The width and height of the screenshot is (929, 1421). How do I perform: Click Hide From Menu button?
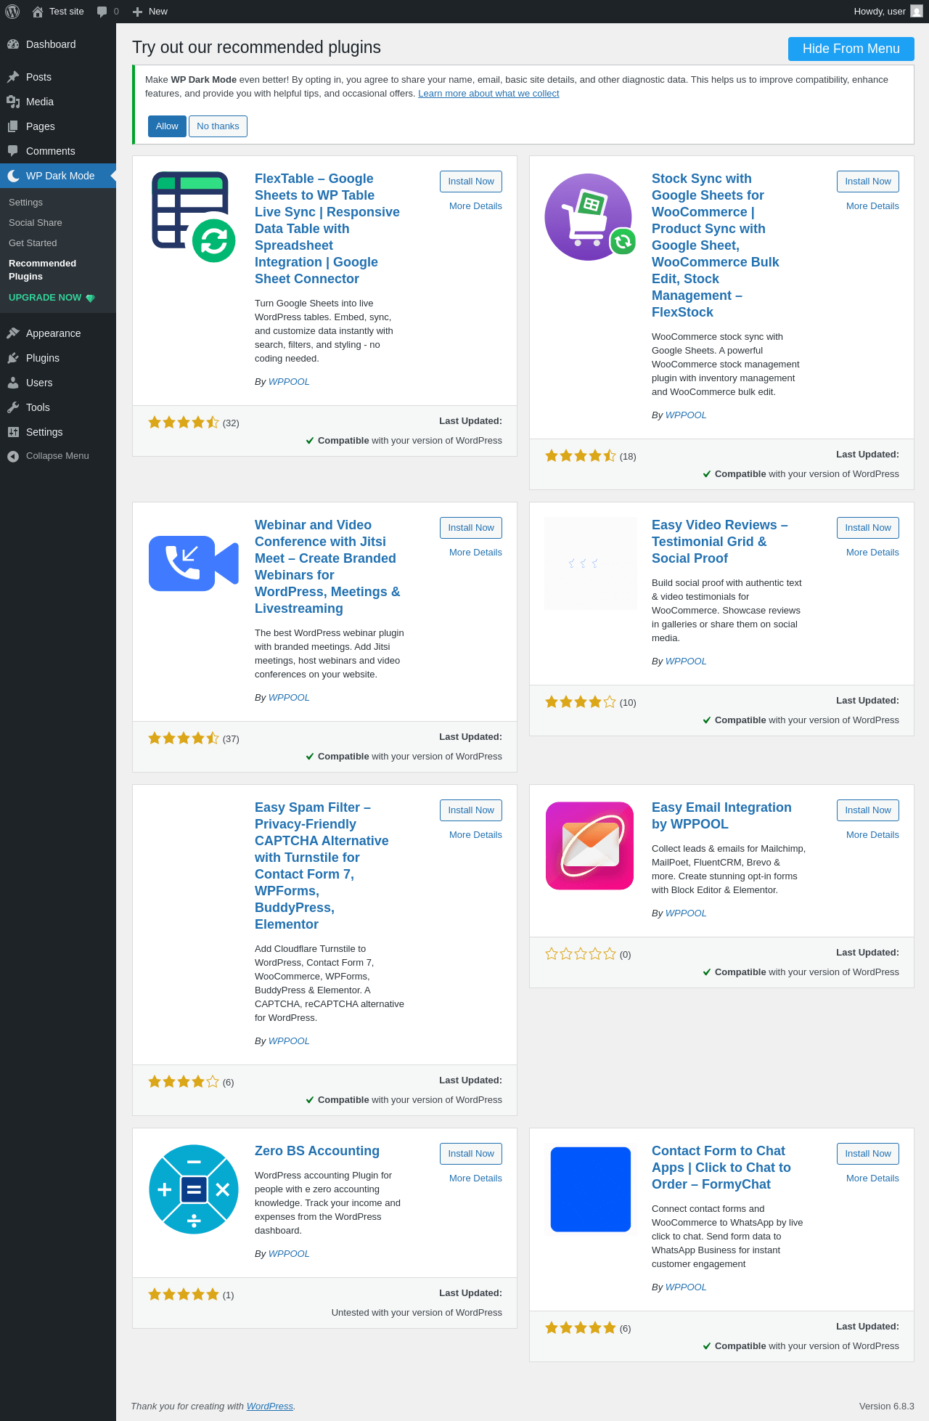click(x=851, y=49)
